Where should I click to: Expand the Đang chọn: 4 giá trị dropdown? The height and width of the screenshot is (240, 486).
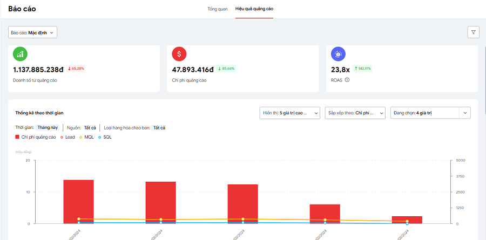(430, 113)
